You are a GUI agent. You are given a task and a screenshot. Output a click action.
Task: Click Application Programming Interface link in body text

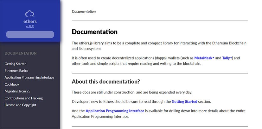coord(115,111)
